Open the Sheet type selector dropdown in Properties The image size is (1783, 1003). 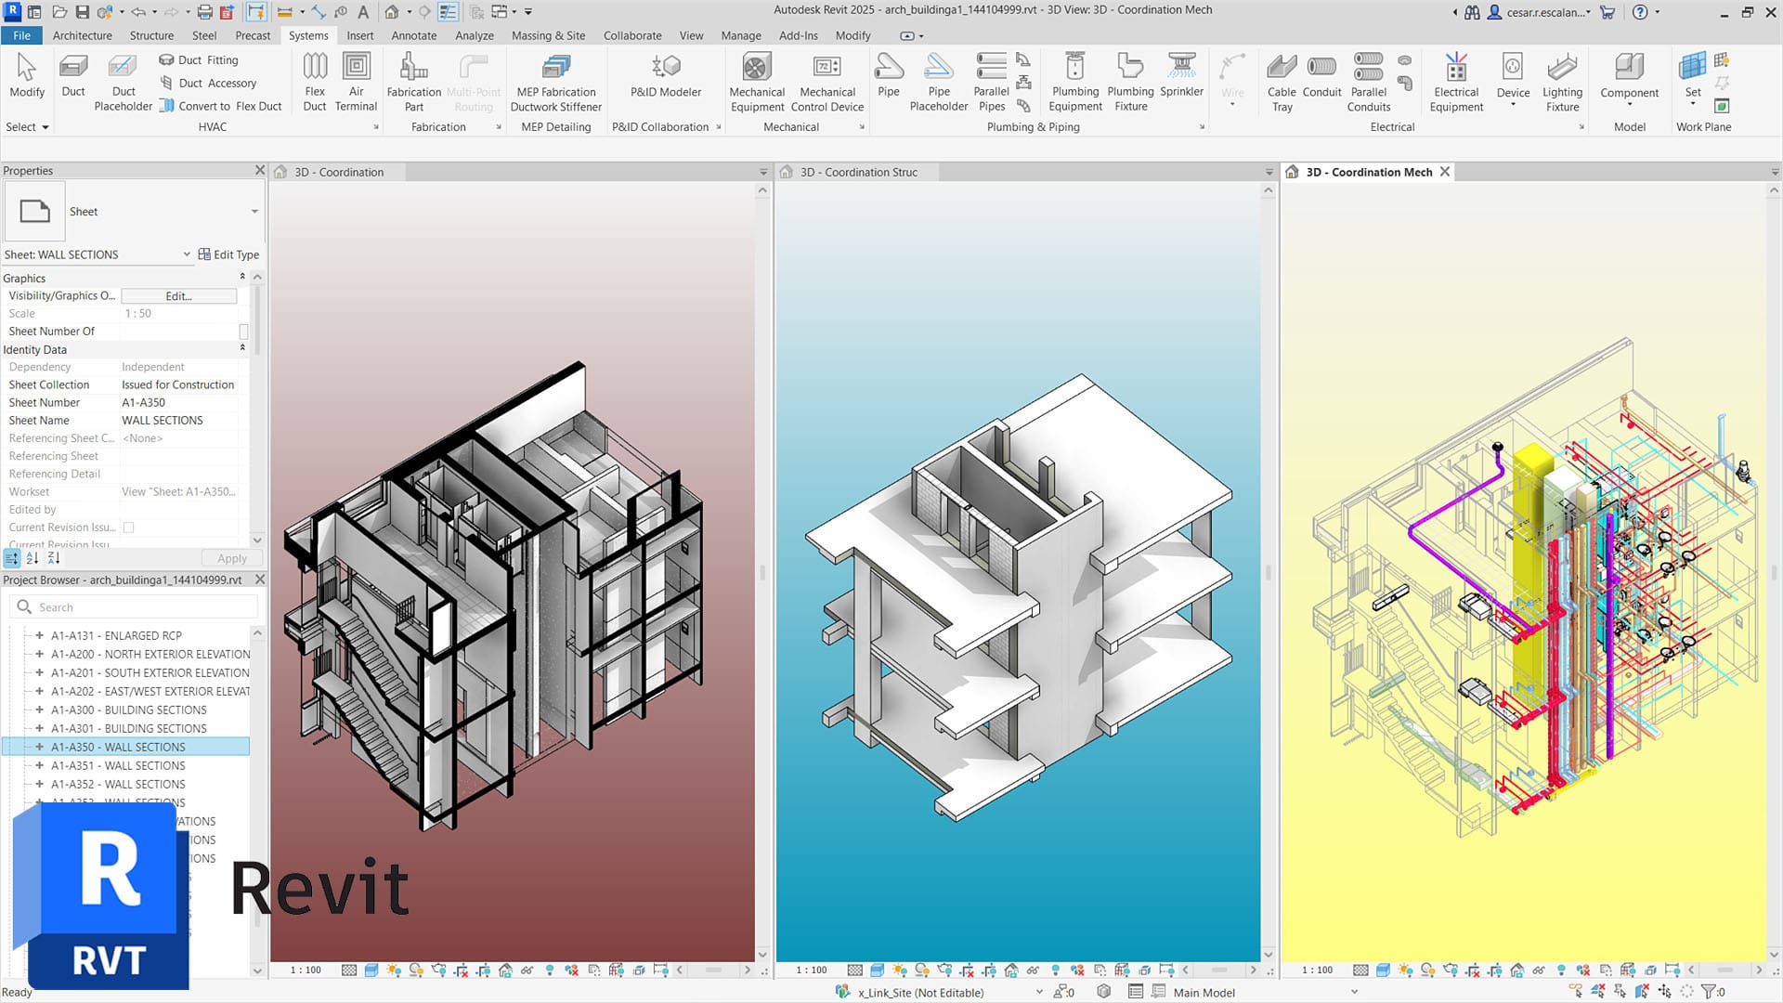coord(254,211)
